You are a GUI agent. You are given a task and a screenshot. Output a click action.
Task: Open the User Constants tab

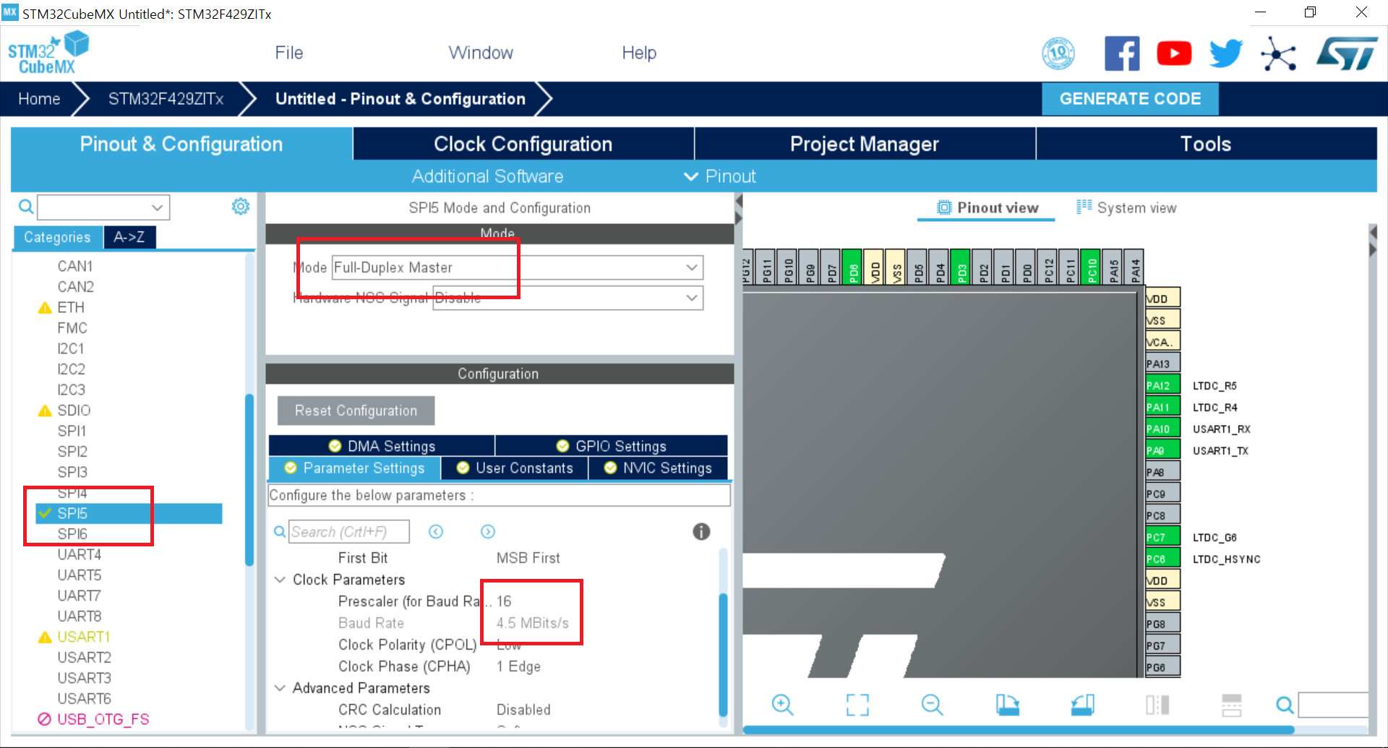coord(515,468)
